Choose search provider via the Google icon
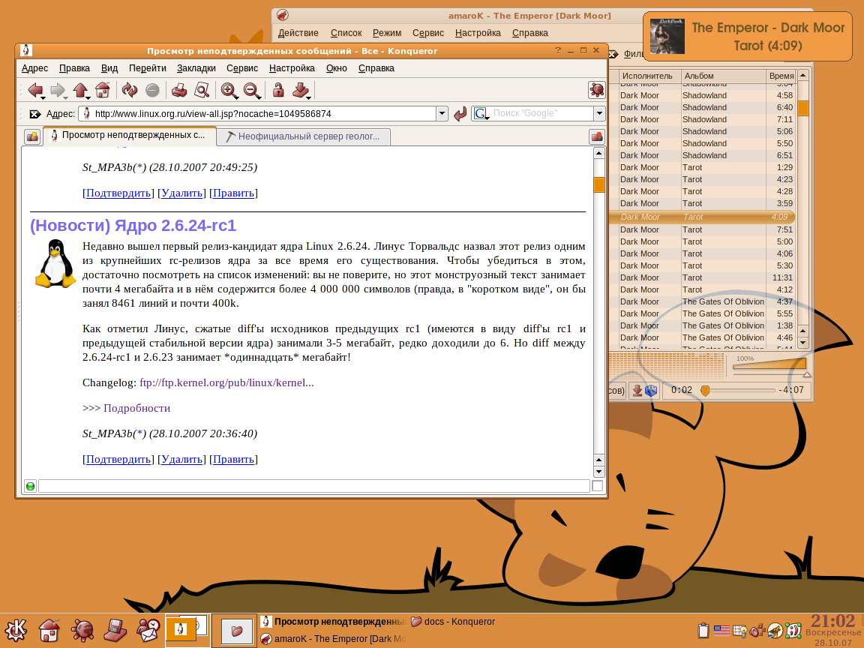 [481, 114]
